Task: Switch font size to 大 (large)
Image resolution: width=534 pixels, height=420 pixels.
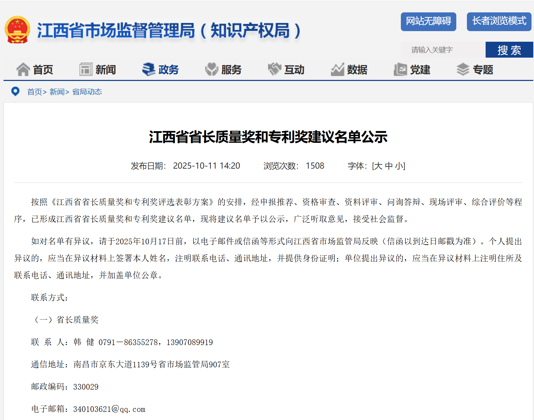Action: coord(378,166)
